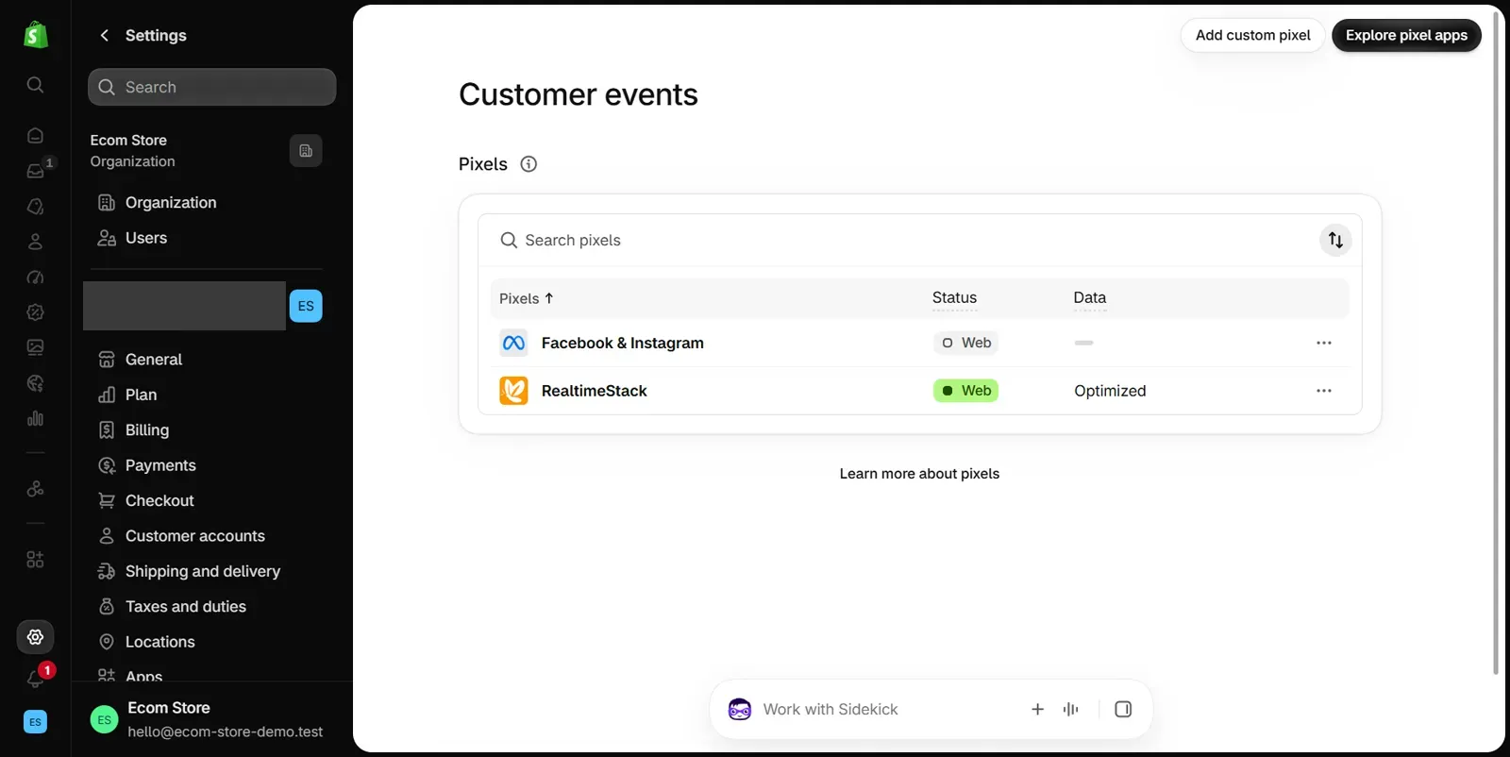Screen dimensions: 1510x757
Task: Click the Facebook & Instagram pixel name
Action: (622, 343)
